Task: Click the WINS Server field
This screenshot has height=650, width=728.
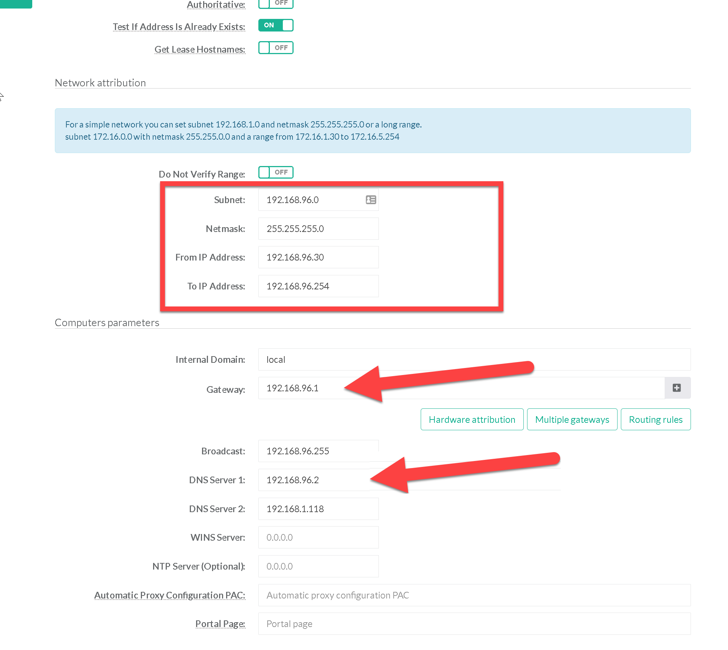Action: [x=318, y=537]
